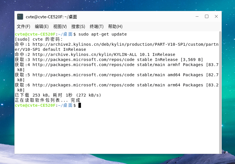Click the cursor block at the prompt
The height and width of the screenshot is (164, 235).
[80, 105]
